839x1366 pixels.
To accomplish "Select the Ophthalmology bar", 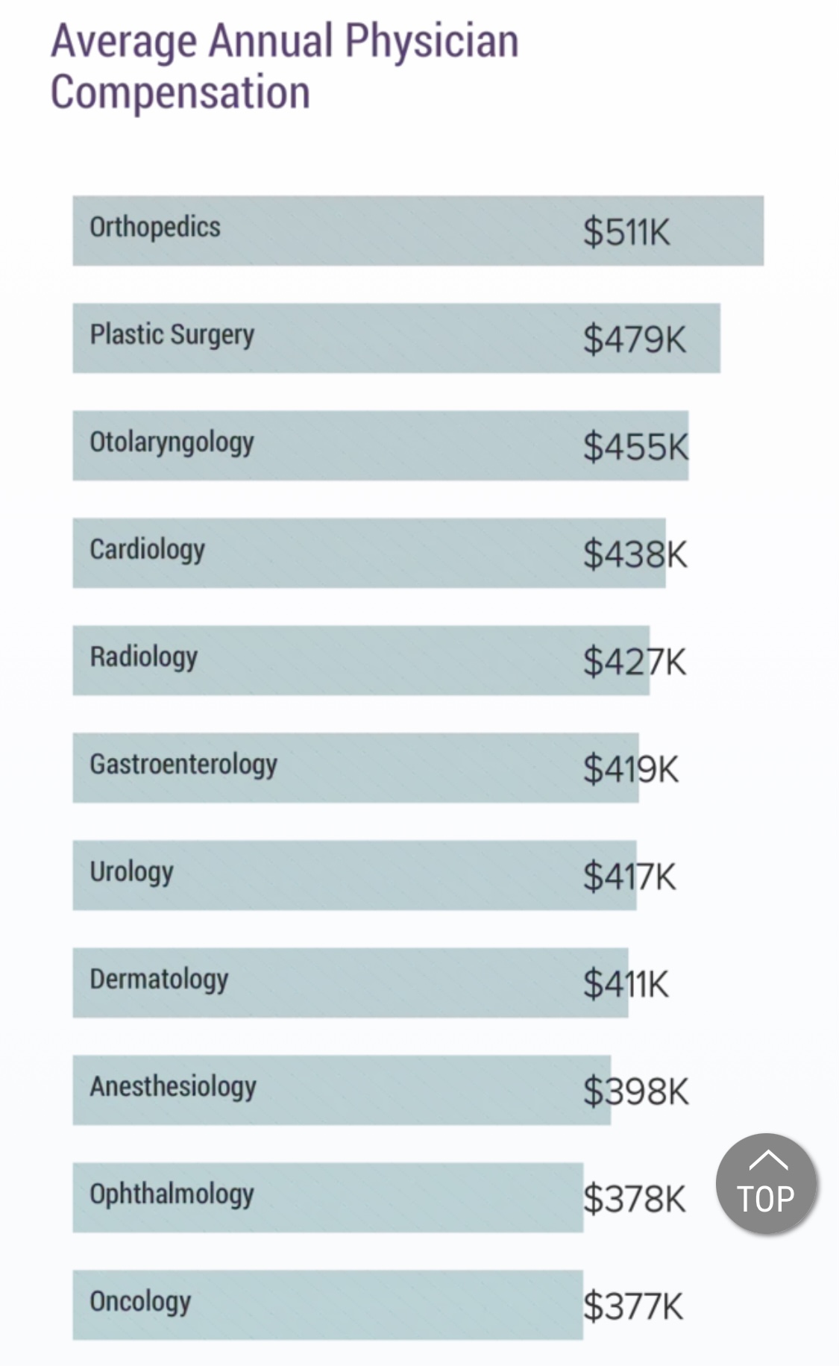I will click(327, 1197).
